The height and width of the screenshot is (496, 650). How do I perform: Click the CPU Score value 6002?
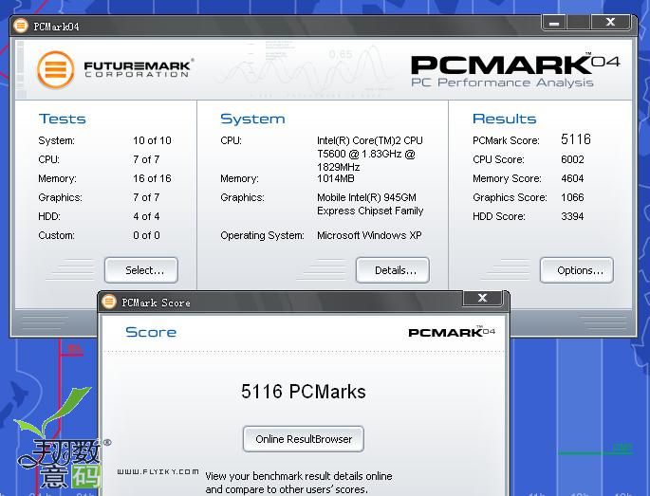coord(572,159)
